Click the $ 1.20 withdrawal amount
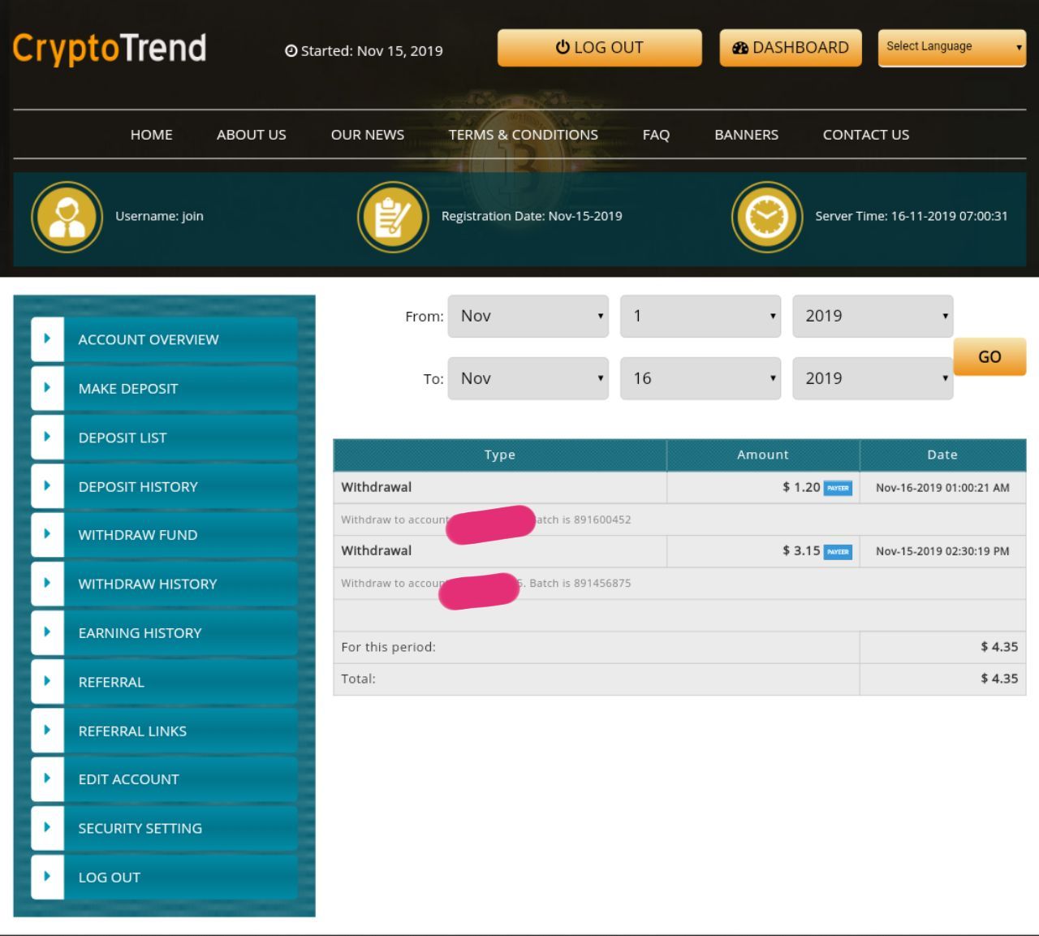Image resolution: width=1039 pixels, height=936 pixels. tap(801, 487)
